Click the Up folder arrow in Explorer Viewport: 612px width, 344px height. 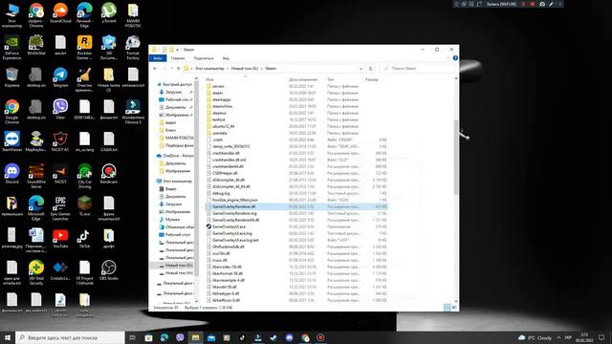point(179,69)
